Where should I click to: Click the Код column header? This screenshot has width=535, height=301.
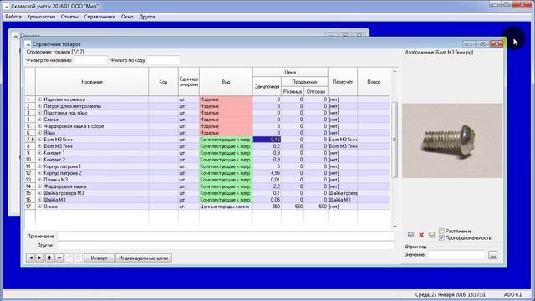[164, 82]
